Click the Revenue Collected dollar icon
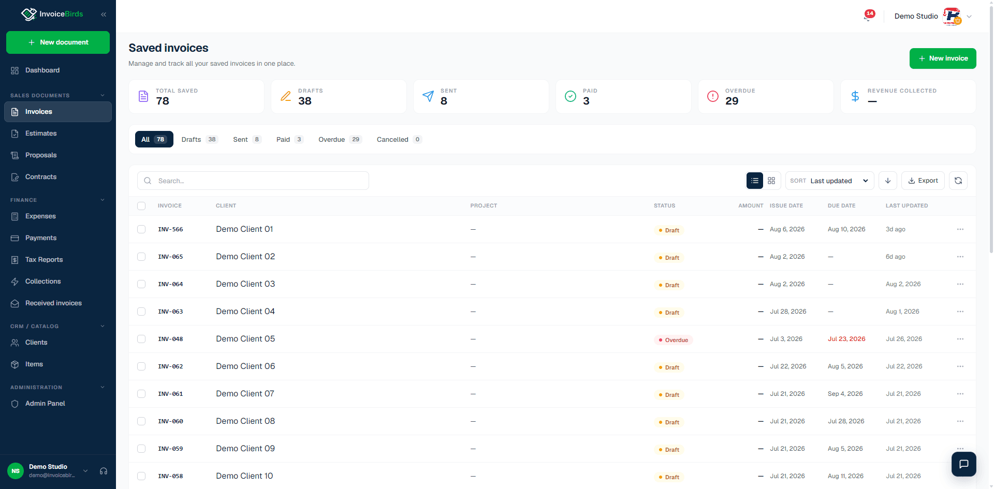The width and height of the screenshot is (994, 489). click(855, 96)
